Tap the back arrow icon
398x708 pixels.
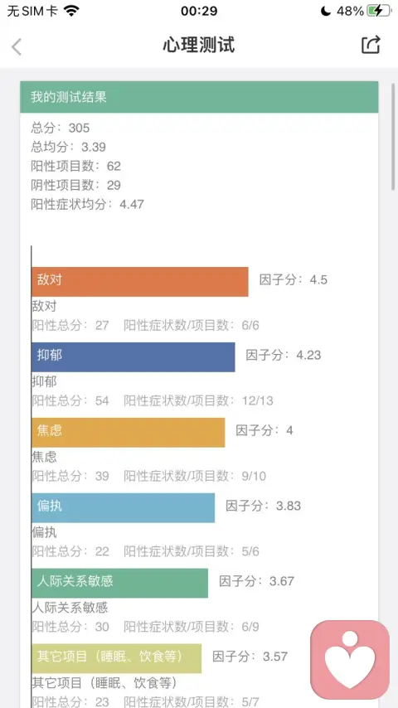pos(17,47)
